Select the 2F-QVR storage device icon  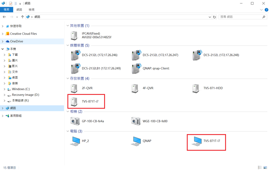pyautogui.click(x=74, y=89)
